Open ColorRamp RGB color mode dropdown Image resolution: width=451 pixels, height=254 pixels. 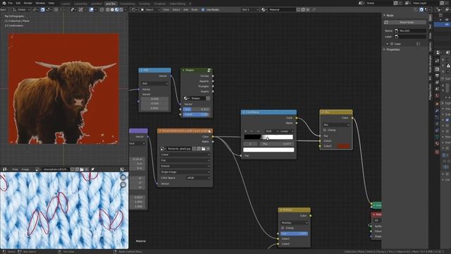[x=271, y=131]
